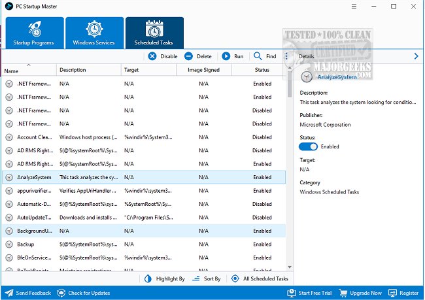Viewport: 425px width, 300px height.
Task: Click clock icon of the Backup row
Action: click(9, 244)
